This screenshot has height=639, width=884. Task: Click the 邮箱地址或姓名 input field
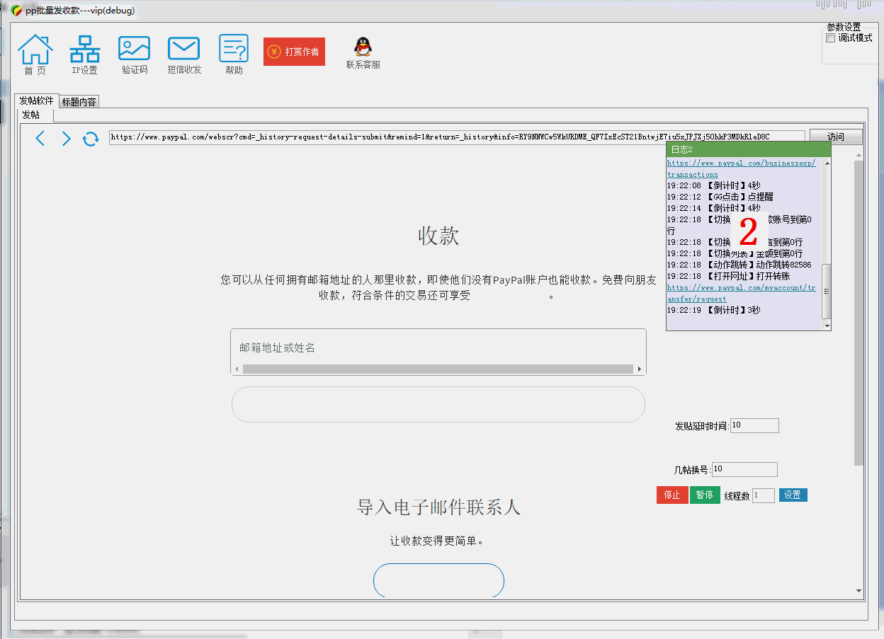click(x=438, y=347)
